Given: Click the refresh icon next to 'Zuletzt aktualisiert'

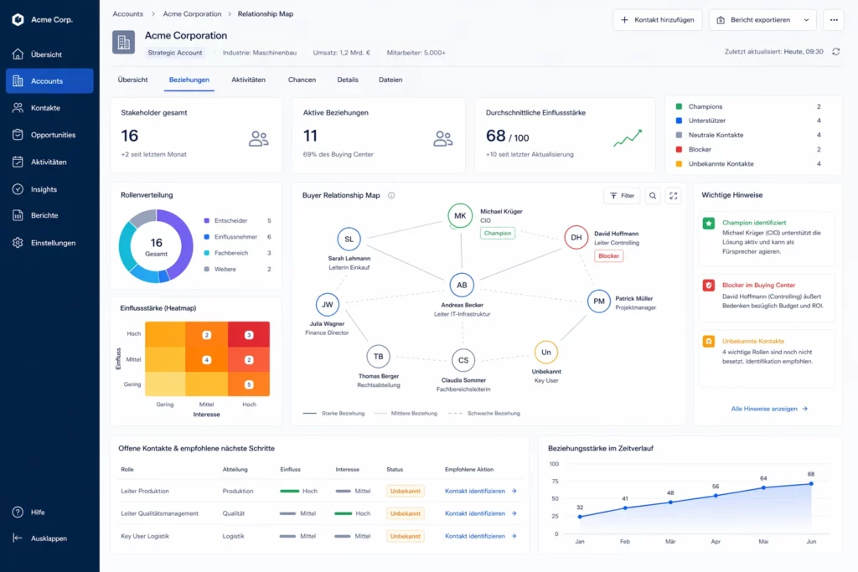Looking at the screenshot, I should click(835, 50).
